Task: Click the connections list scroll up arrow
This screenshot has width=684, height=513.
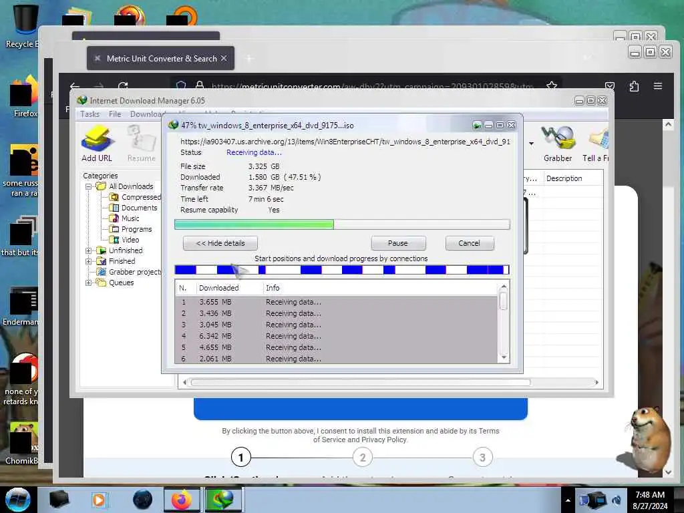Action: (x=504, y=287)
